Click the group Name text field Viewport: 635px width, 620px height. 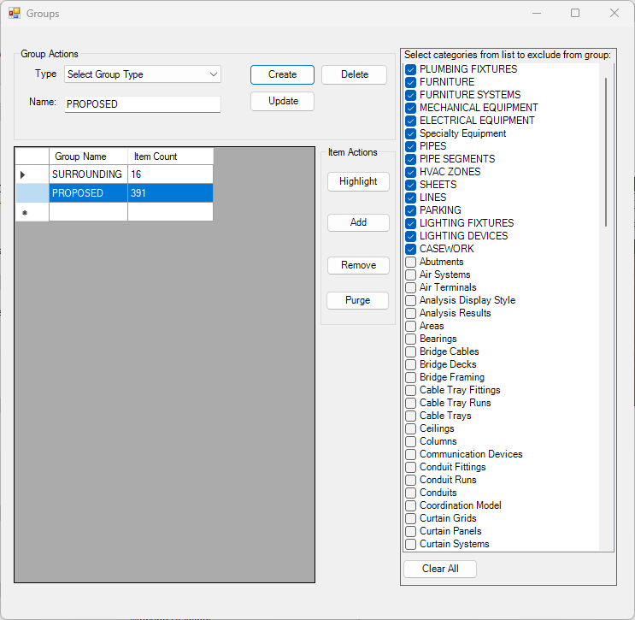pos(143,104)
